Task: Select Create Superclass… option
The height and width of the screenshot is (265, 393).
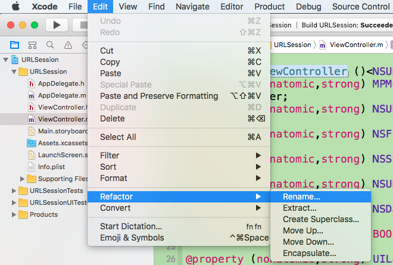Action: pos(320,219)
